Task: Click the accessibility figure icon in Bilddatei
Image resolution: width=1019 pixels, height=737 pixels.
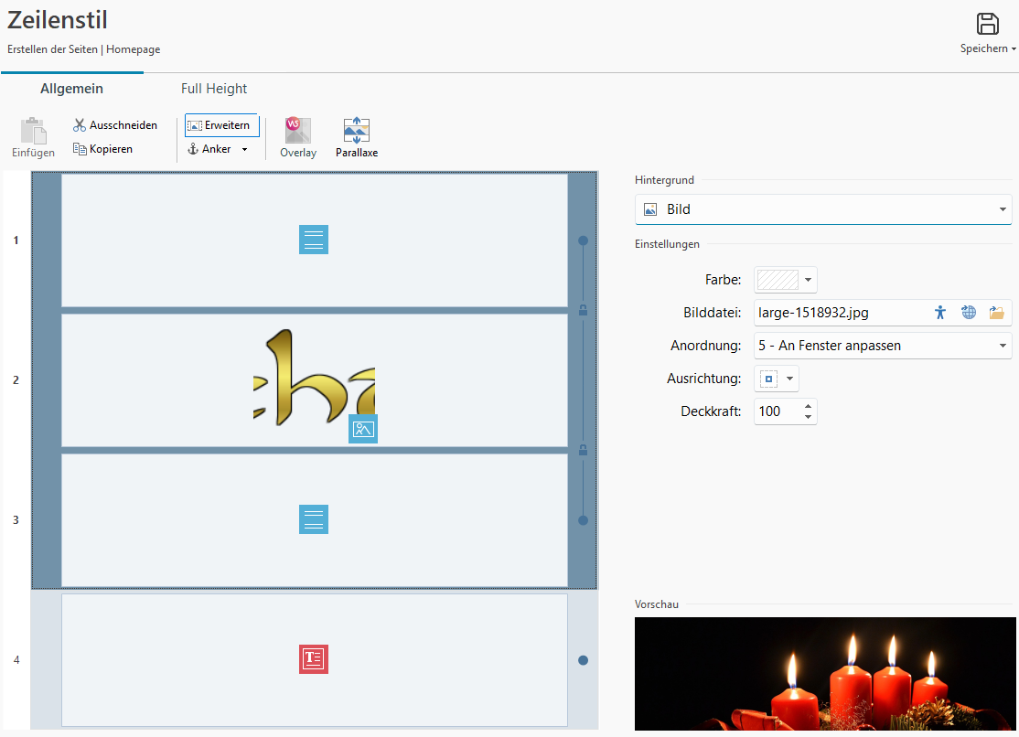Action: 940,313
